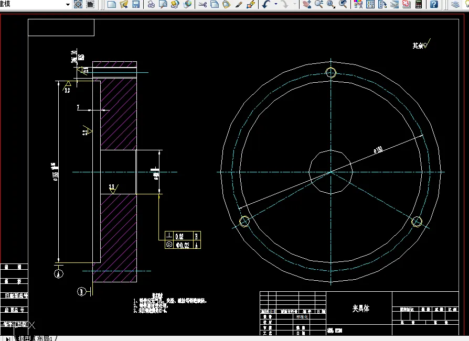The height and width of the screenshot is (341, 469).
Task: Click the 3D DWF globe icon
Action: tap(187, 4)
